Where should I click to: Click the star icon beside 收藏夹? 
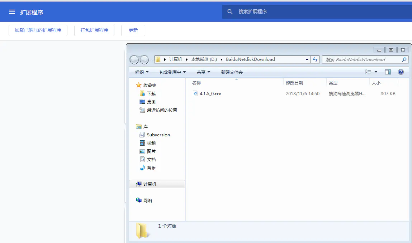click(139, 85)
